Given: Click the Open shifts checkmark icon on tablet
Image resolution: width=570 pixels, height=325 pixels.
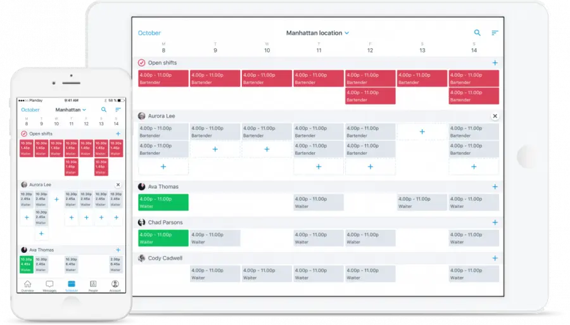Looking at the screenshot, I should click(x=141, y=63).
